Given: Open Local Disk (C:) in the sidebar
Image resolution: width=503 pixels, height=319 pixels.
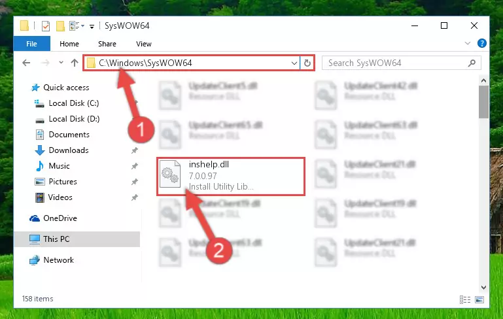Looking at the screenshot, I should click(x=74, y=103).
